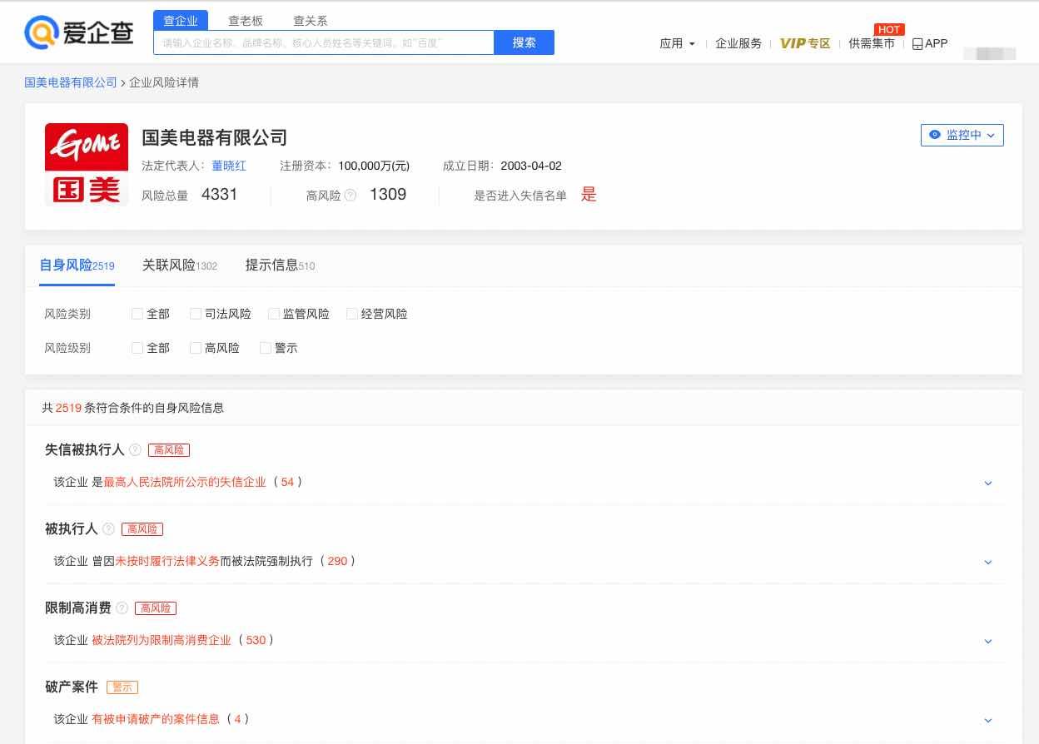Select the 查关系 search tab
1039x744 pixels.
[311, 21]
